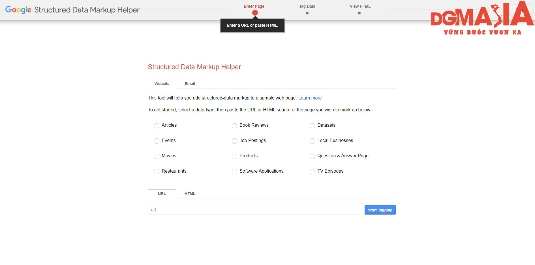This screenshot has width=535, height=265.
Task: Pick Software Applications data type
Action: click(234, 171)
